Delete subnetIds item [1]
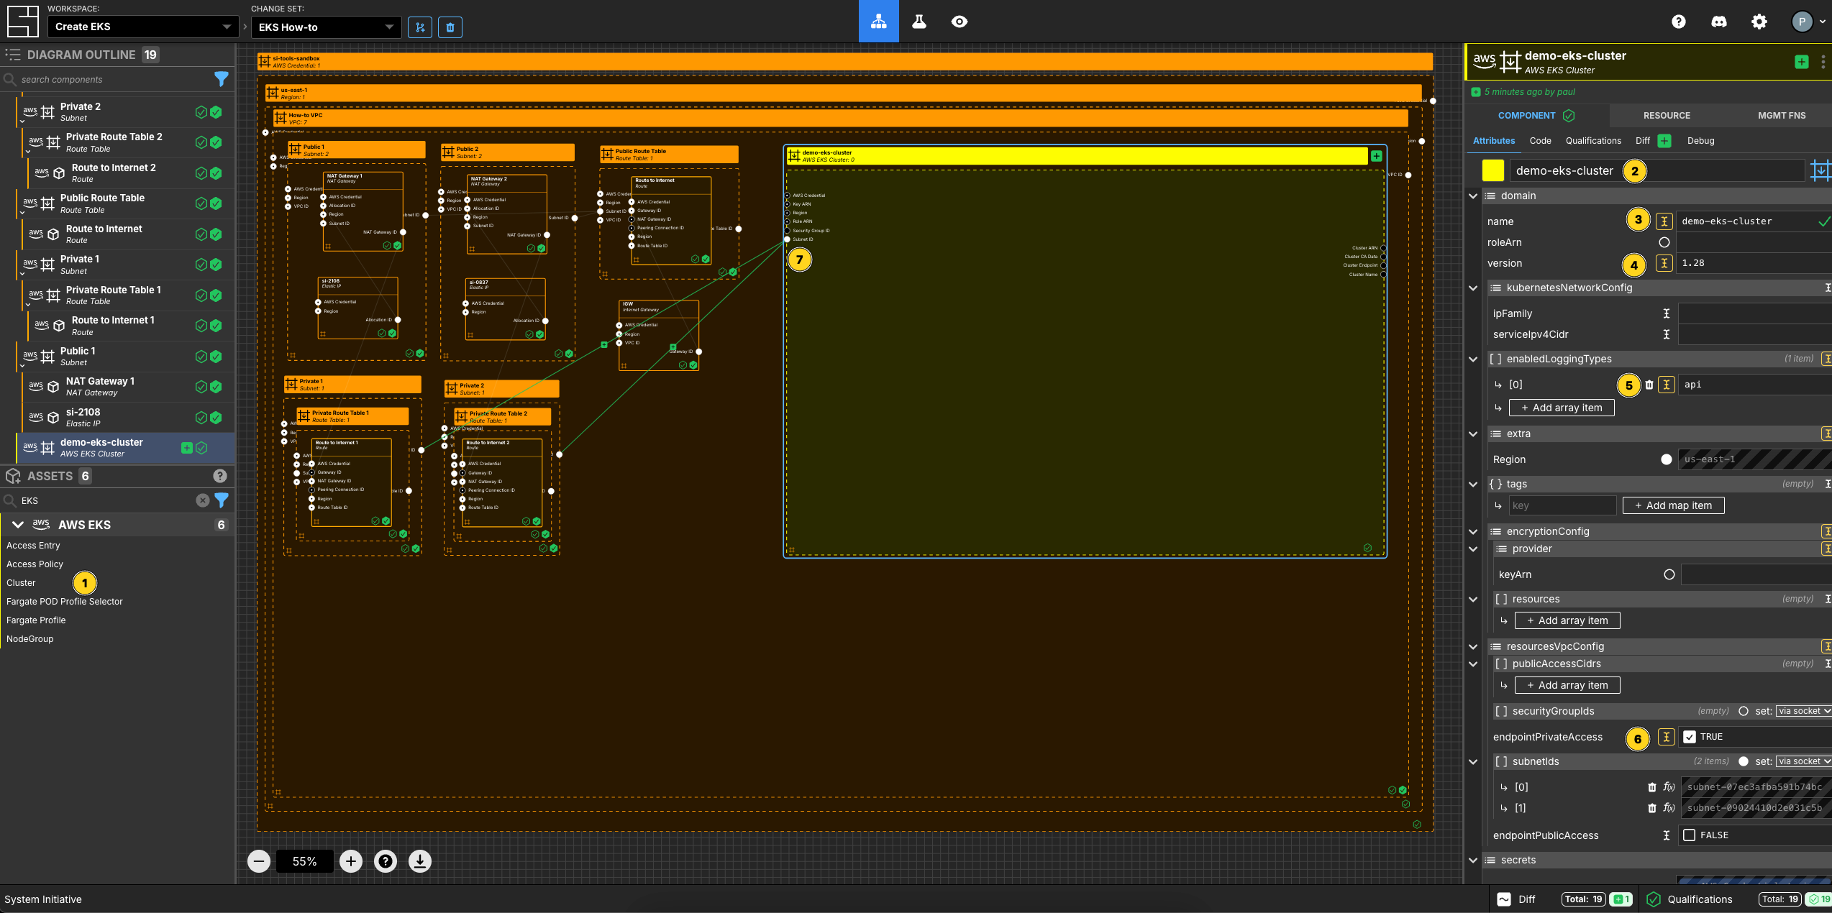Viewport: 1832px width, 913px height. 1652,808
